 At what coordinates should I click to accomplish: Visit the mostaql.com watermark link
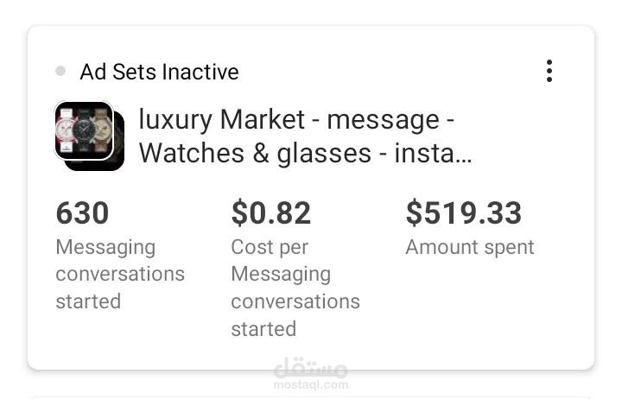(311, 384)
